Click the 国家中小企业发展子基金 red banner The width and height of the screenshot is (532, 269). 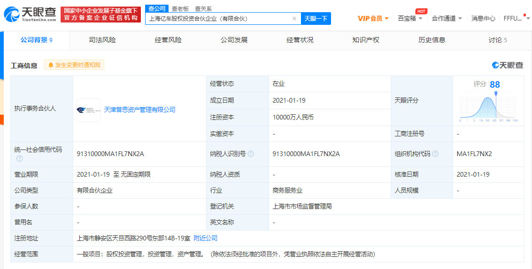pos(101,14)
